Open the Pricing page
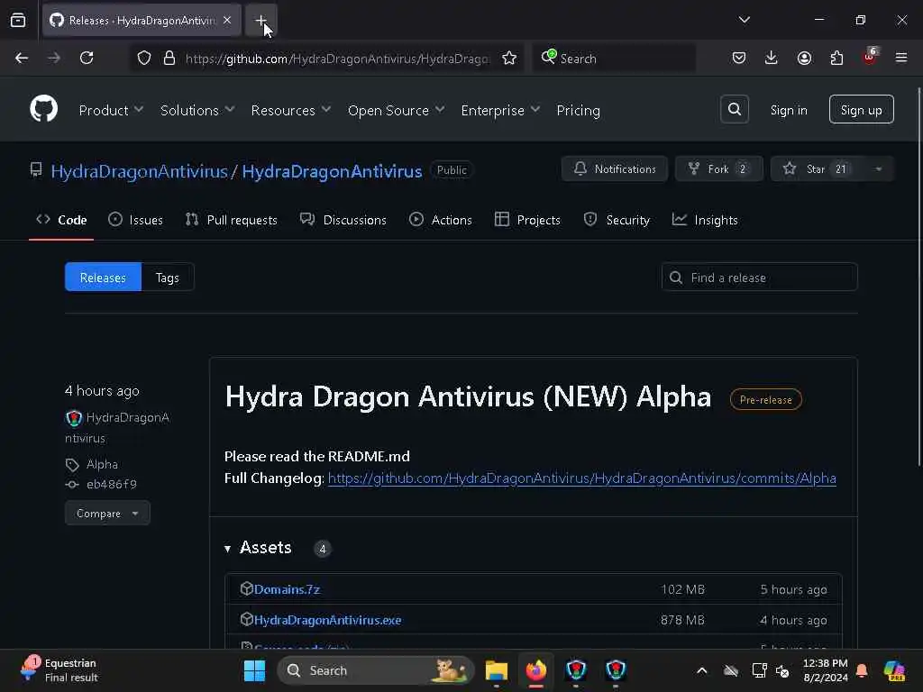923x692 pixels. pyautogui.click(x=578, y=110)
